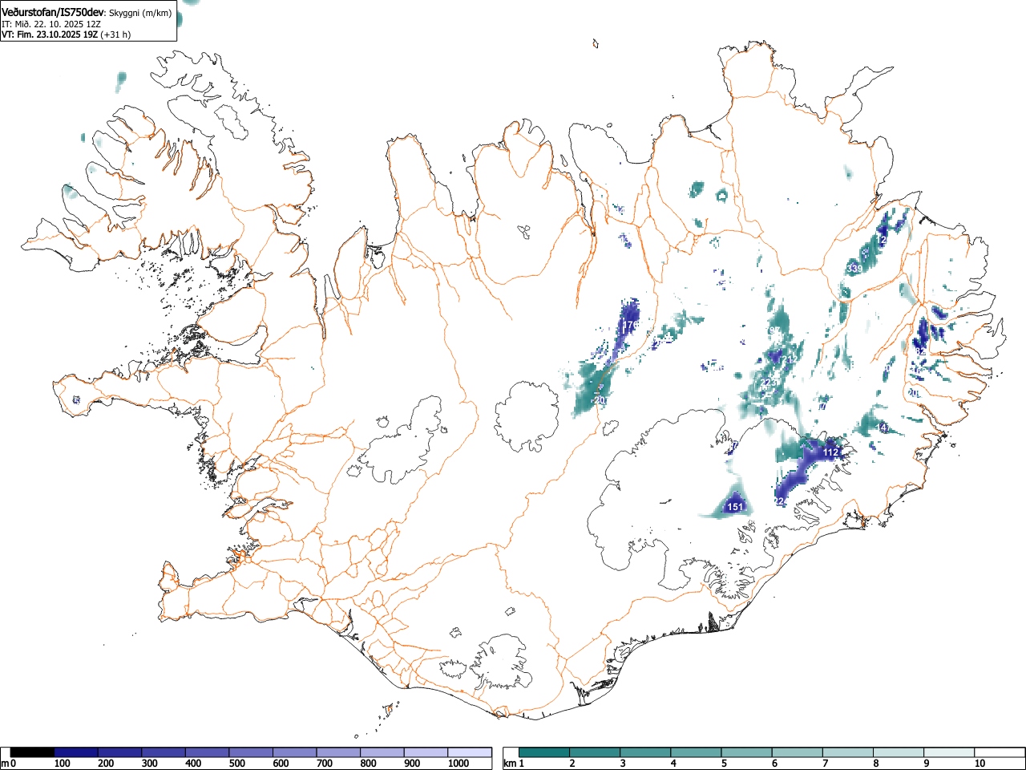Click the "100" tick on meter scale
The image size is (1026, 770).
[62, 764]
